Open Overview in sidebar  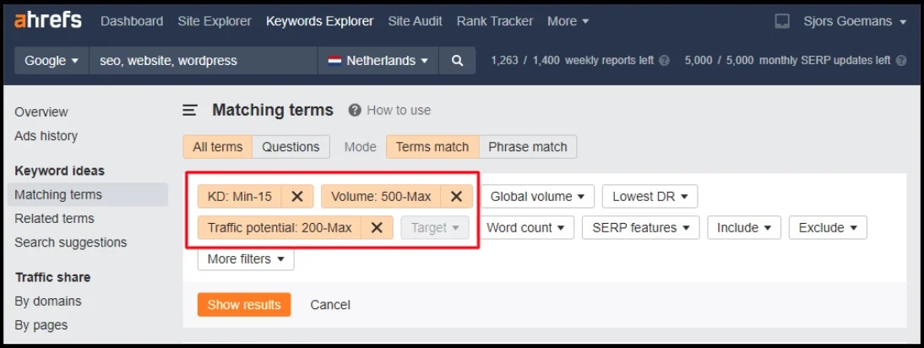point(41,111)
